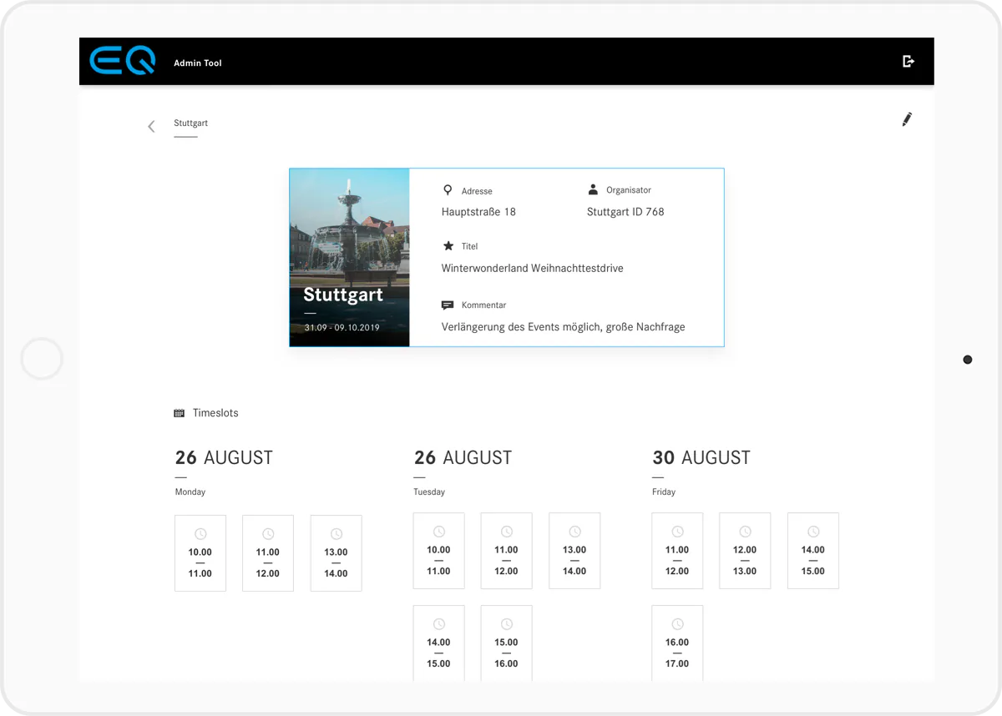1002x716 pixels.
Task: Select Tuesday's 10.00–11.00 timeslot
Action: [x=438, y=551]
